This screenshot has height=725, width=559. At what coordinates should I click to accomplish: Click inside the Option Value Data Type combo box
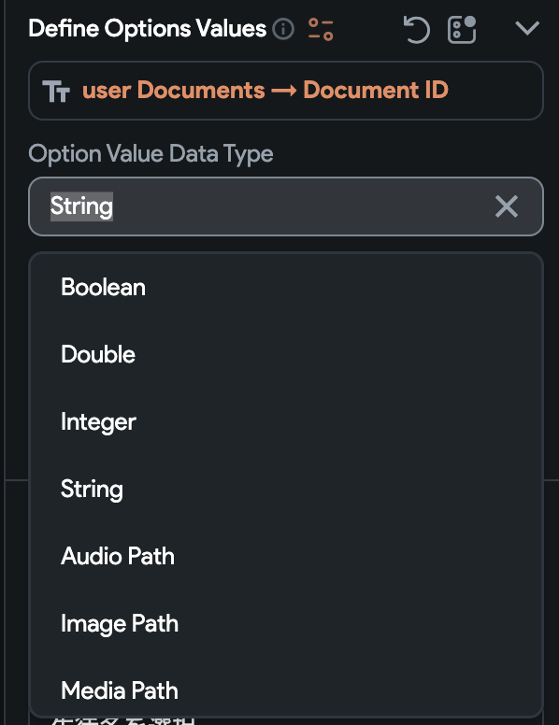[285, 206]
